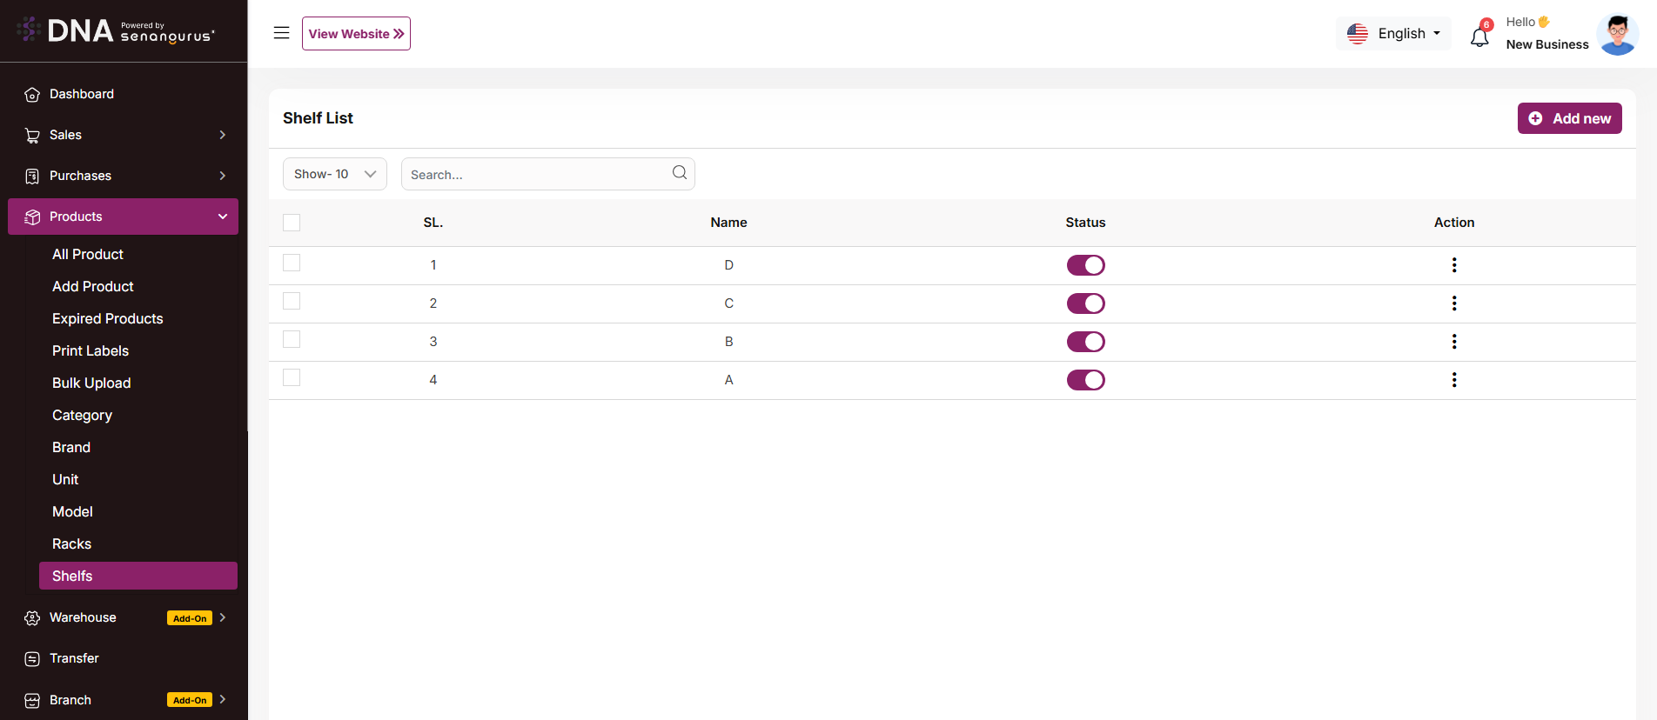
Task: Click the Dashboard home icon
Action: pos(32,95)
